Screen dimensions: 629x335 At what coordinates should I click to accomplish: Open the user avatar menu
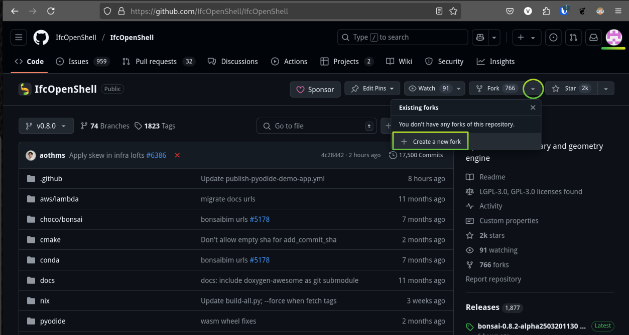[x=614, y=38]
